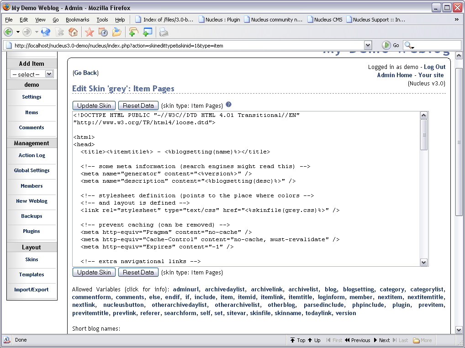Open the Downloads folder icon

117,32
